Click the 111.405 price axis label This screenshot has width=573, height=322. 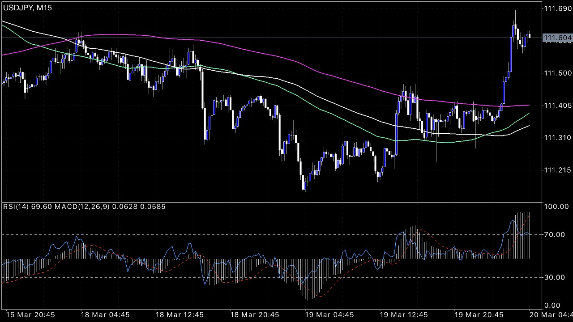557,105
